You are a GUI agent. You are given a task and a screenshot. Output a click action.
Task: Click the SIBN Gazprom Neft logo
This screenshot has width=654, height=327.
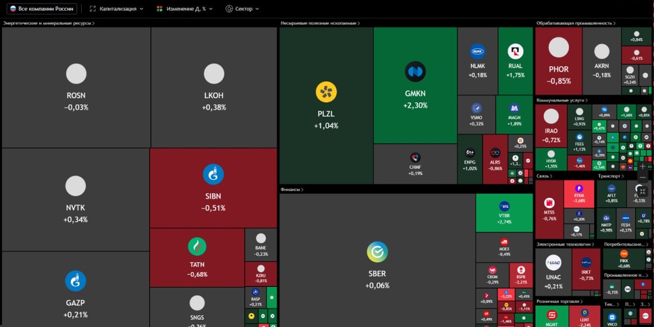click(x=214, y=174)
